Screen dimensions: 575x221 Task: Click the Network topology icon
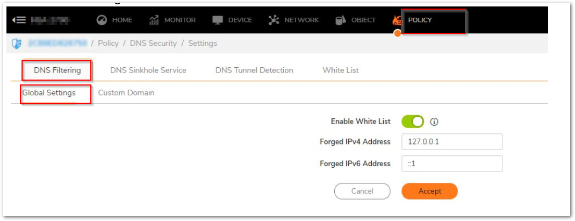pyautogui.click(x=274, y=20)
